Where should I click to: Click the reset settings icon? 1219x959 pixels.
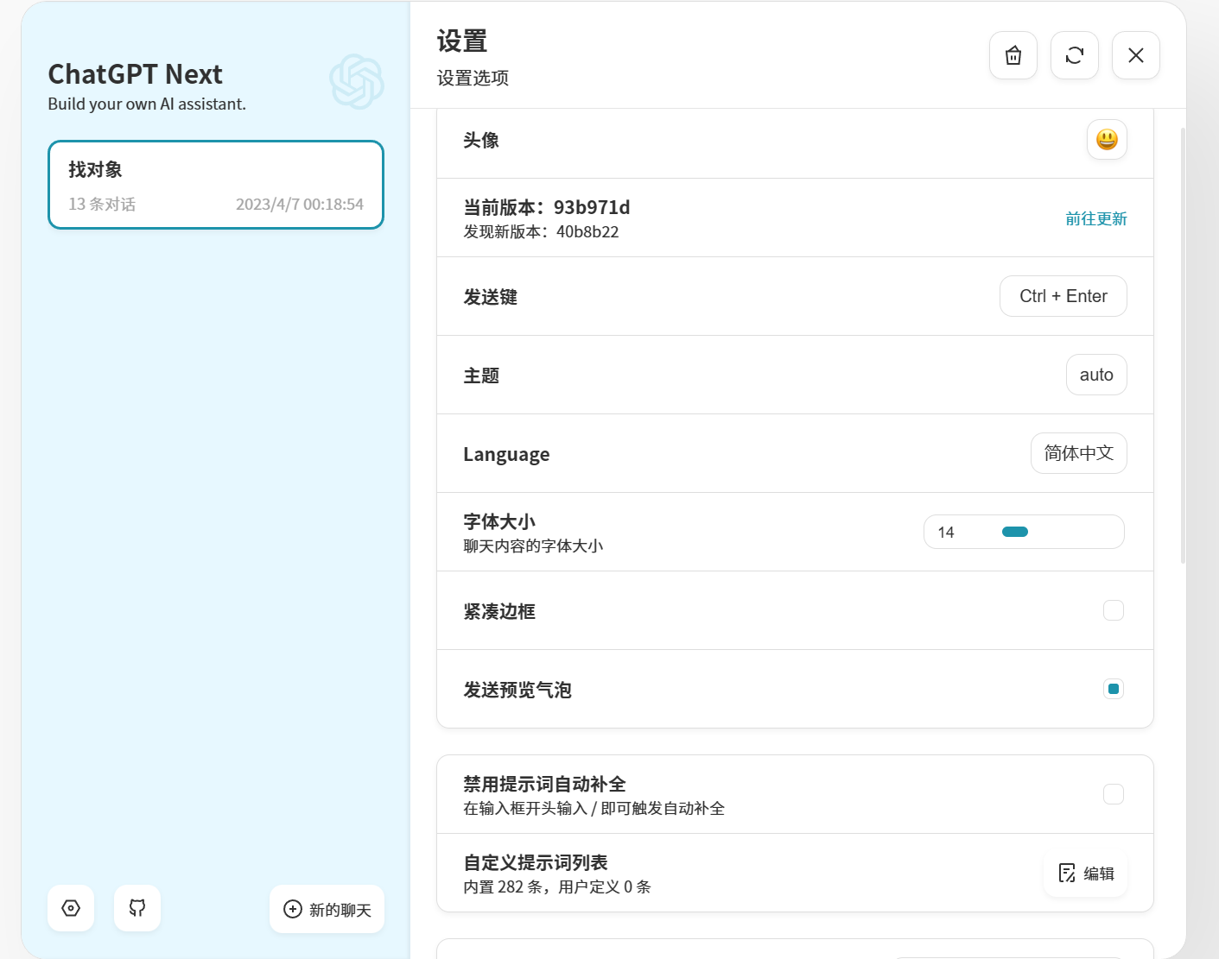click(1074, 54)
